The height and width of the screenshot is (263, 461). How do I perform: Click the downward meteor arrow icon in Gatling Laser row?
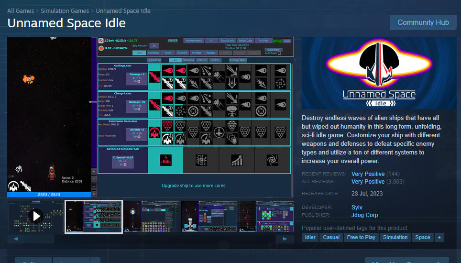[232, 84]
